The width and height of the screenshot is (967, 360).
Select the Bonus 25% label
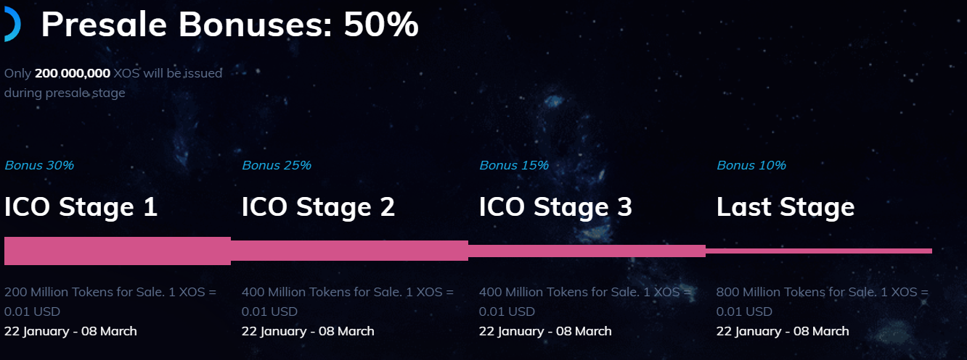point(277,165)
